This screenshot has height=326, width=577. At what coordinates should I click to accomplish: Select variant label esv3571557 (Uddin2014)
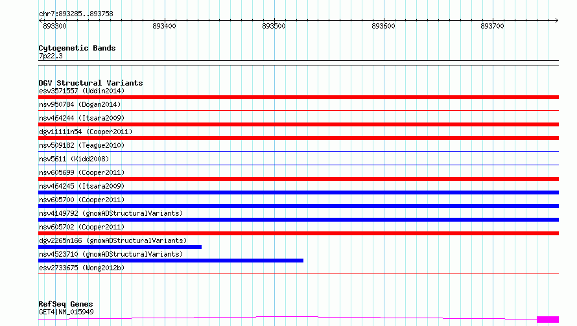[x=82, y=91]
